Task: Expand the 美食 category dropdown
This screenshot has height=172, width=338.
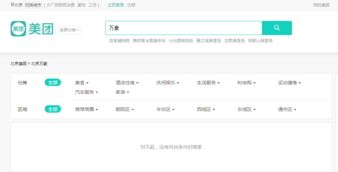Action: pos(82,83)
